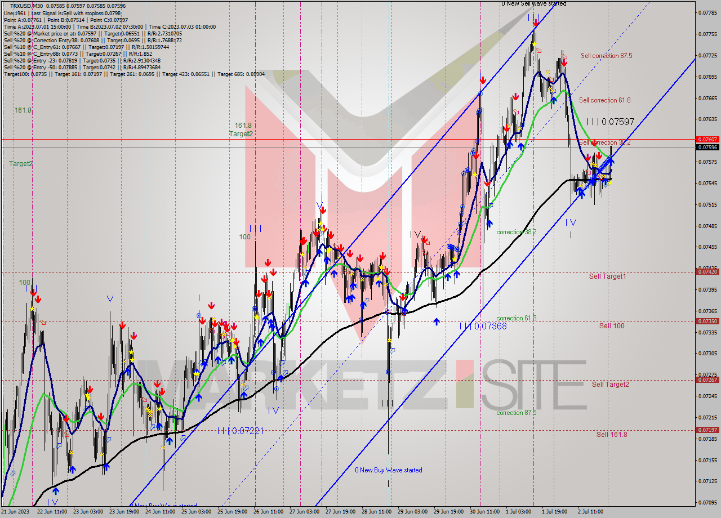Click the 'Sell 100' level label
721x518 pixels.
click(612, 326)
